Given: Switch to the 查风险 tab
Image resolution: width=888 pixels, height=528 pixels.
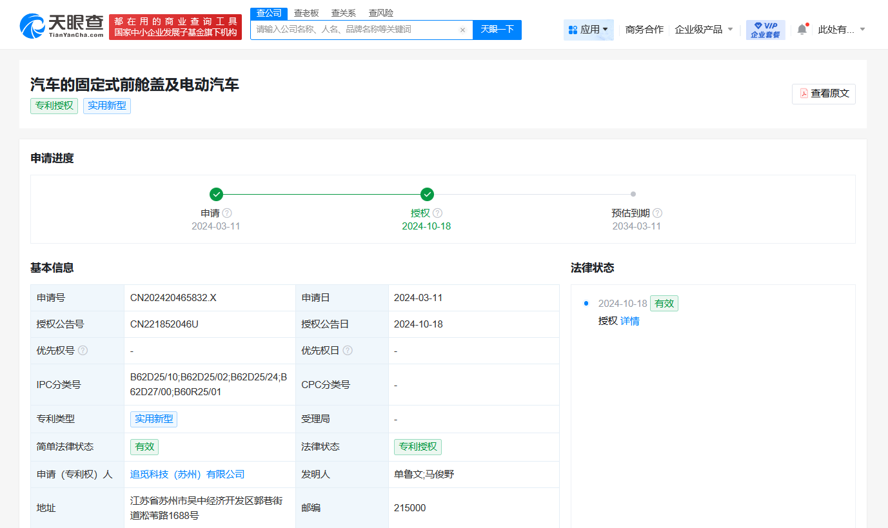Looking at the screenshot, I should coord(380,12).
